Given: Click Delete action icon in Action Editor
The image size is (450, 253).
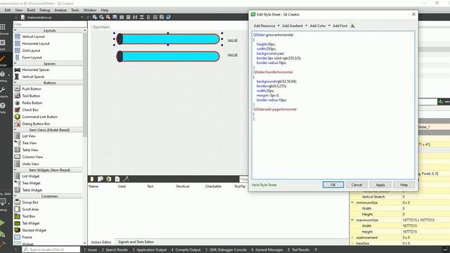Looking at the screenshot, I should pos(117,179).
